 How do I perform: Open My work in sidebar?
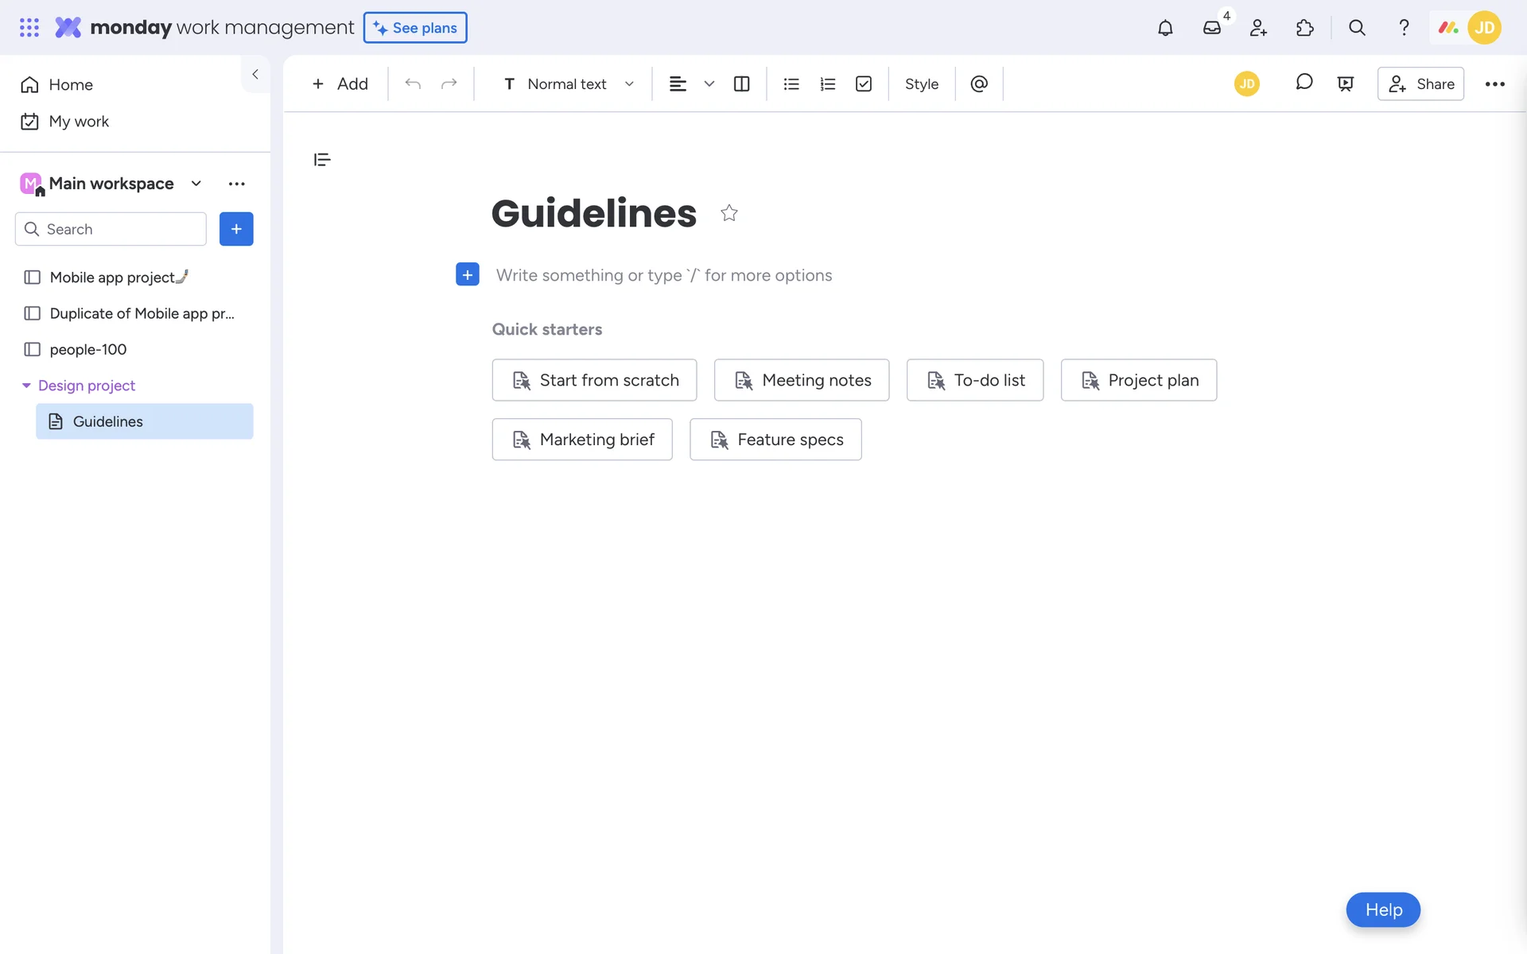point(78,122)
